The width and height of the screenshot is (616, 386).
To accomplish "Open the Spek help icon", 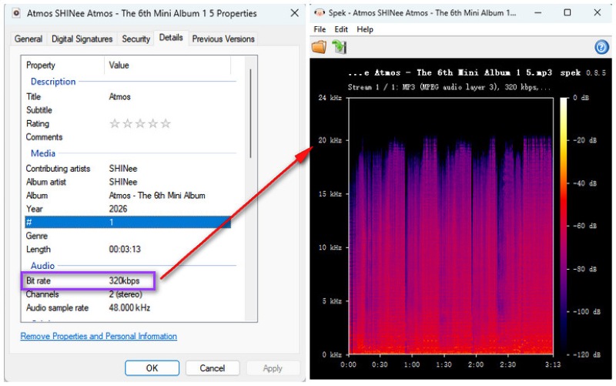I will click(x=601, y=47).
